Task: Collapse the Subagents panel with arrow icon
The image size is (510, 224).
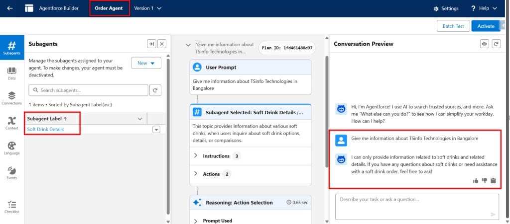Action: click(151, 44)
